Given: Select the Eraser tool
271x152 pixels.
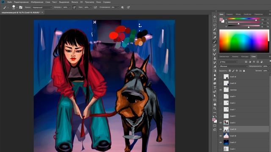Looking at the screenshot, I should [215, 67].
